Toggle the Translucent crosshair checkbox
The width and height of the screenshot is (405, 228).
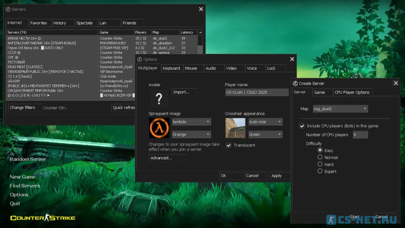pos(228,145)
